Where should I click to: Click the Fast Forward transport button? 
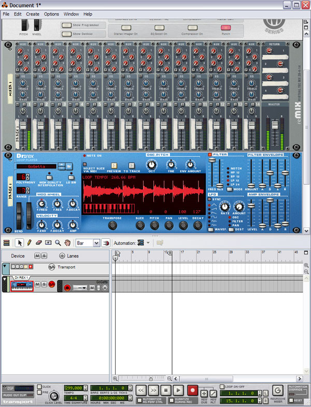153,390
